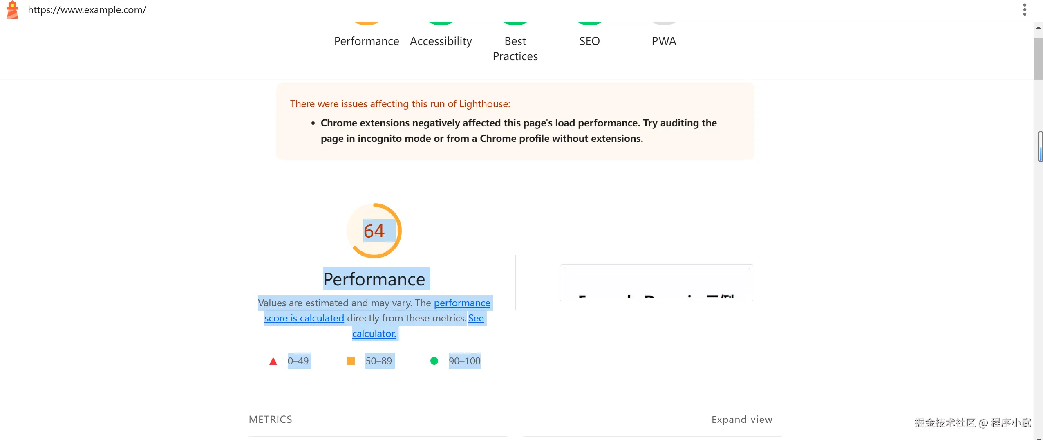Image resolution: width=1043 pixels, height=440 pixels.
Task: Click the Lighthouse logo icon
Action: 13,10
